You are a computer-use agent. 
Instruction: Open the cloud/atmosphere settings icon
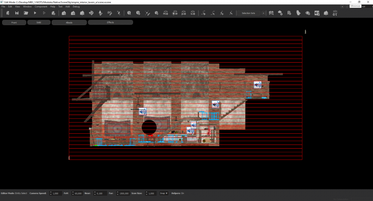(x=280, y=13)
